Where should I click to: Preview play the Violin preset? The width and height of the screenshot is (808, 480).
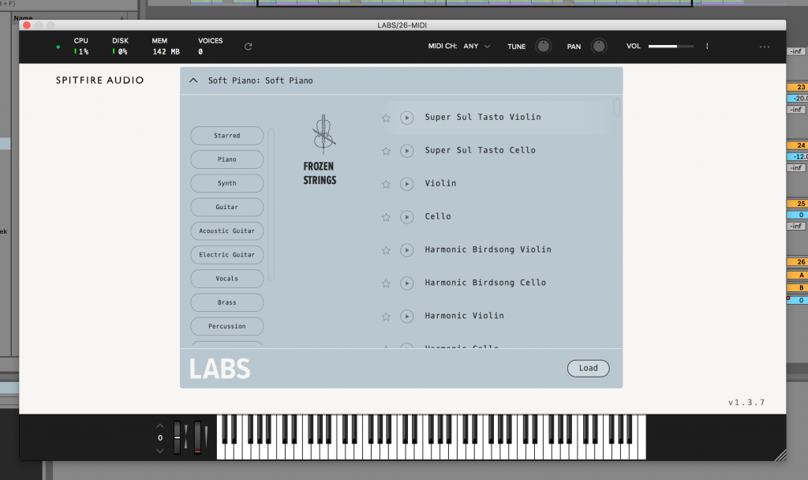407,184
